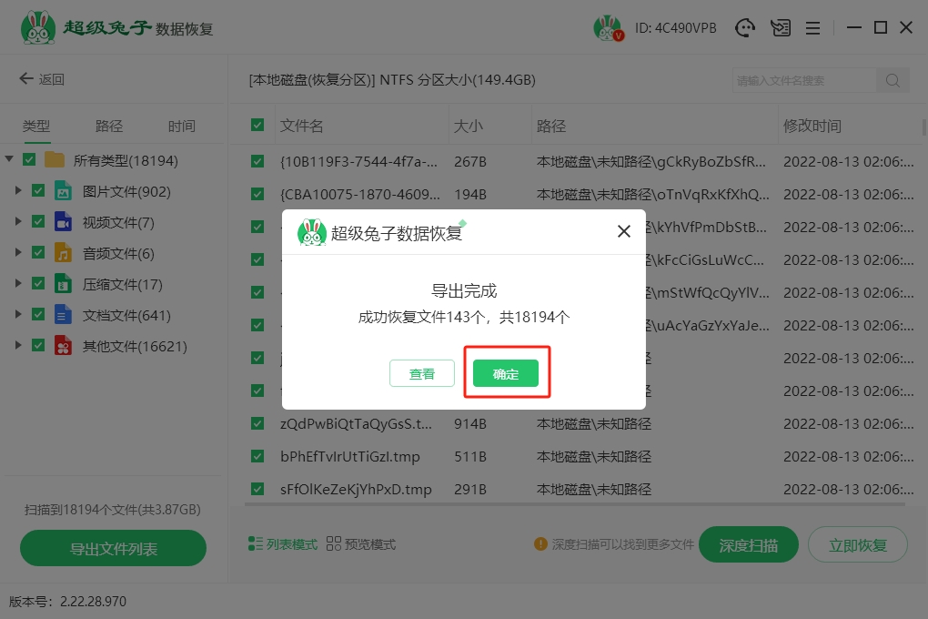The width and height of the screenshot is (928, 619).
Task: Click the View button in dialog
Action: pyautogui.click(x=422, y=373)
